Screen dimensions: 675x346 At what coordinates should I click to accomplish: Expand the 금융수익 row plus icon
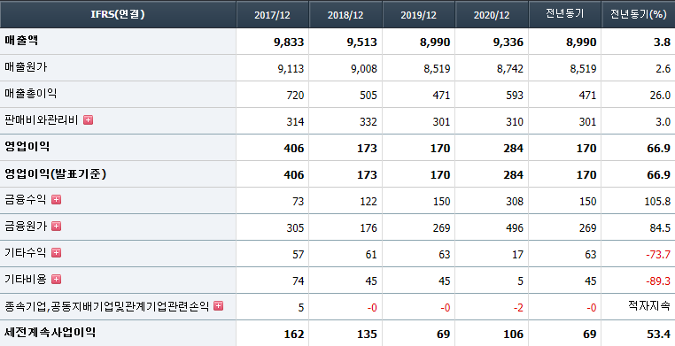pyautogui.click(x=56, y=199)
